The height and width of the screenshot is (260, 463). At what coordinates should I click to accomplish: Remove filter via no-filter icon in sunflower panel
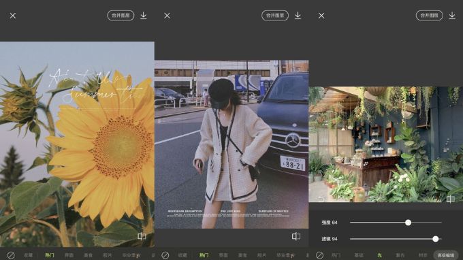coord(11,255)
